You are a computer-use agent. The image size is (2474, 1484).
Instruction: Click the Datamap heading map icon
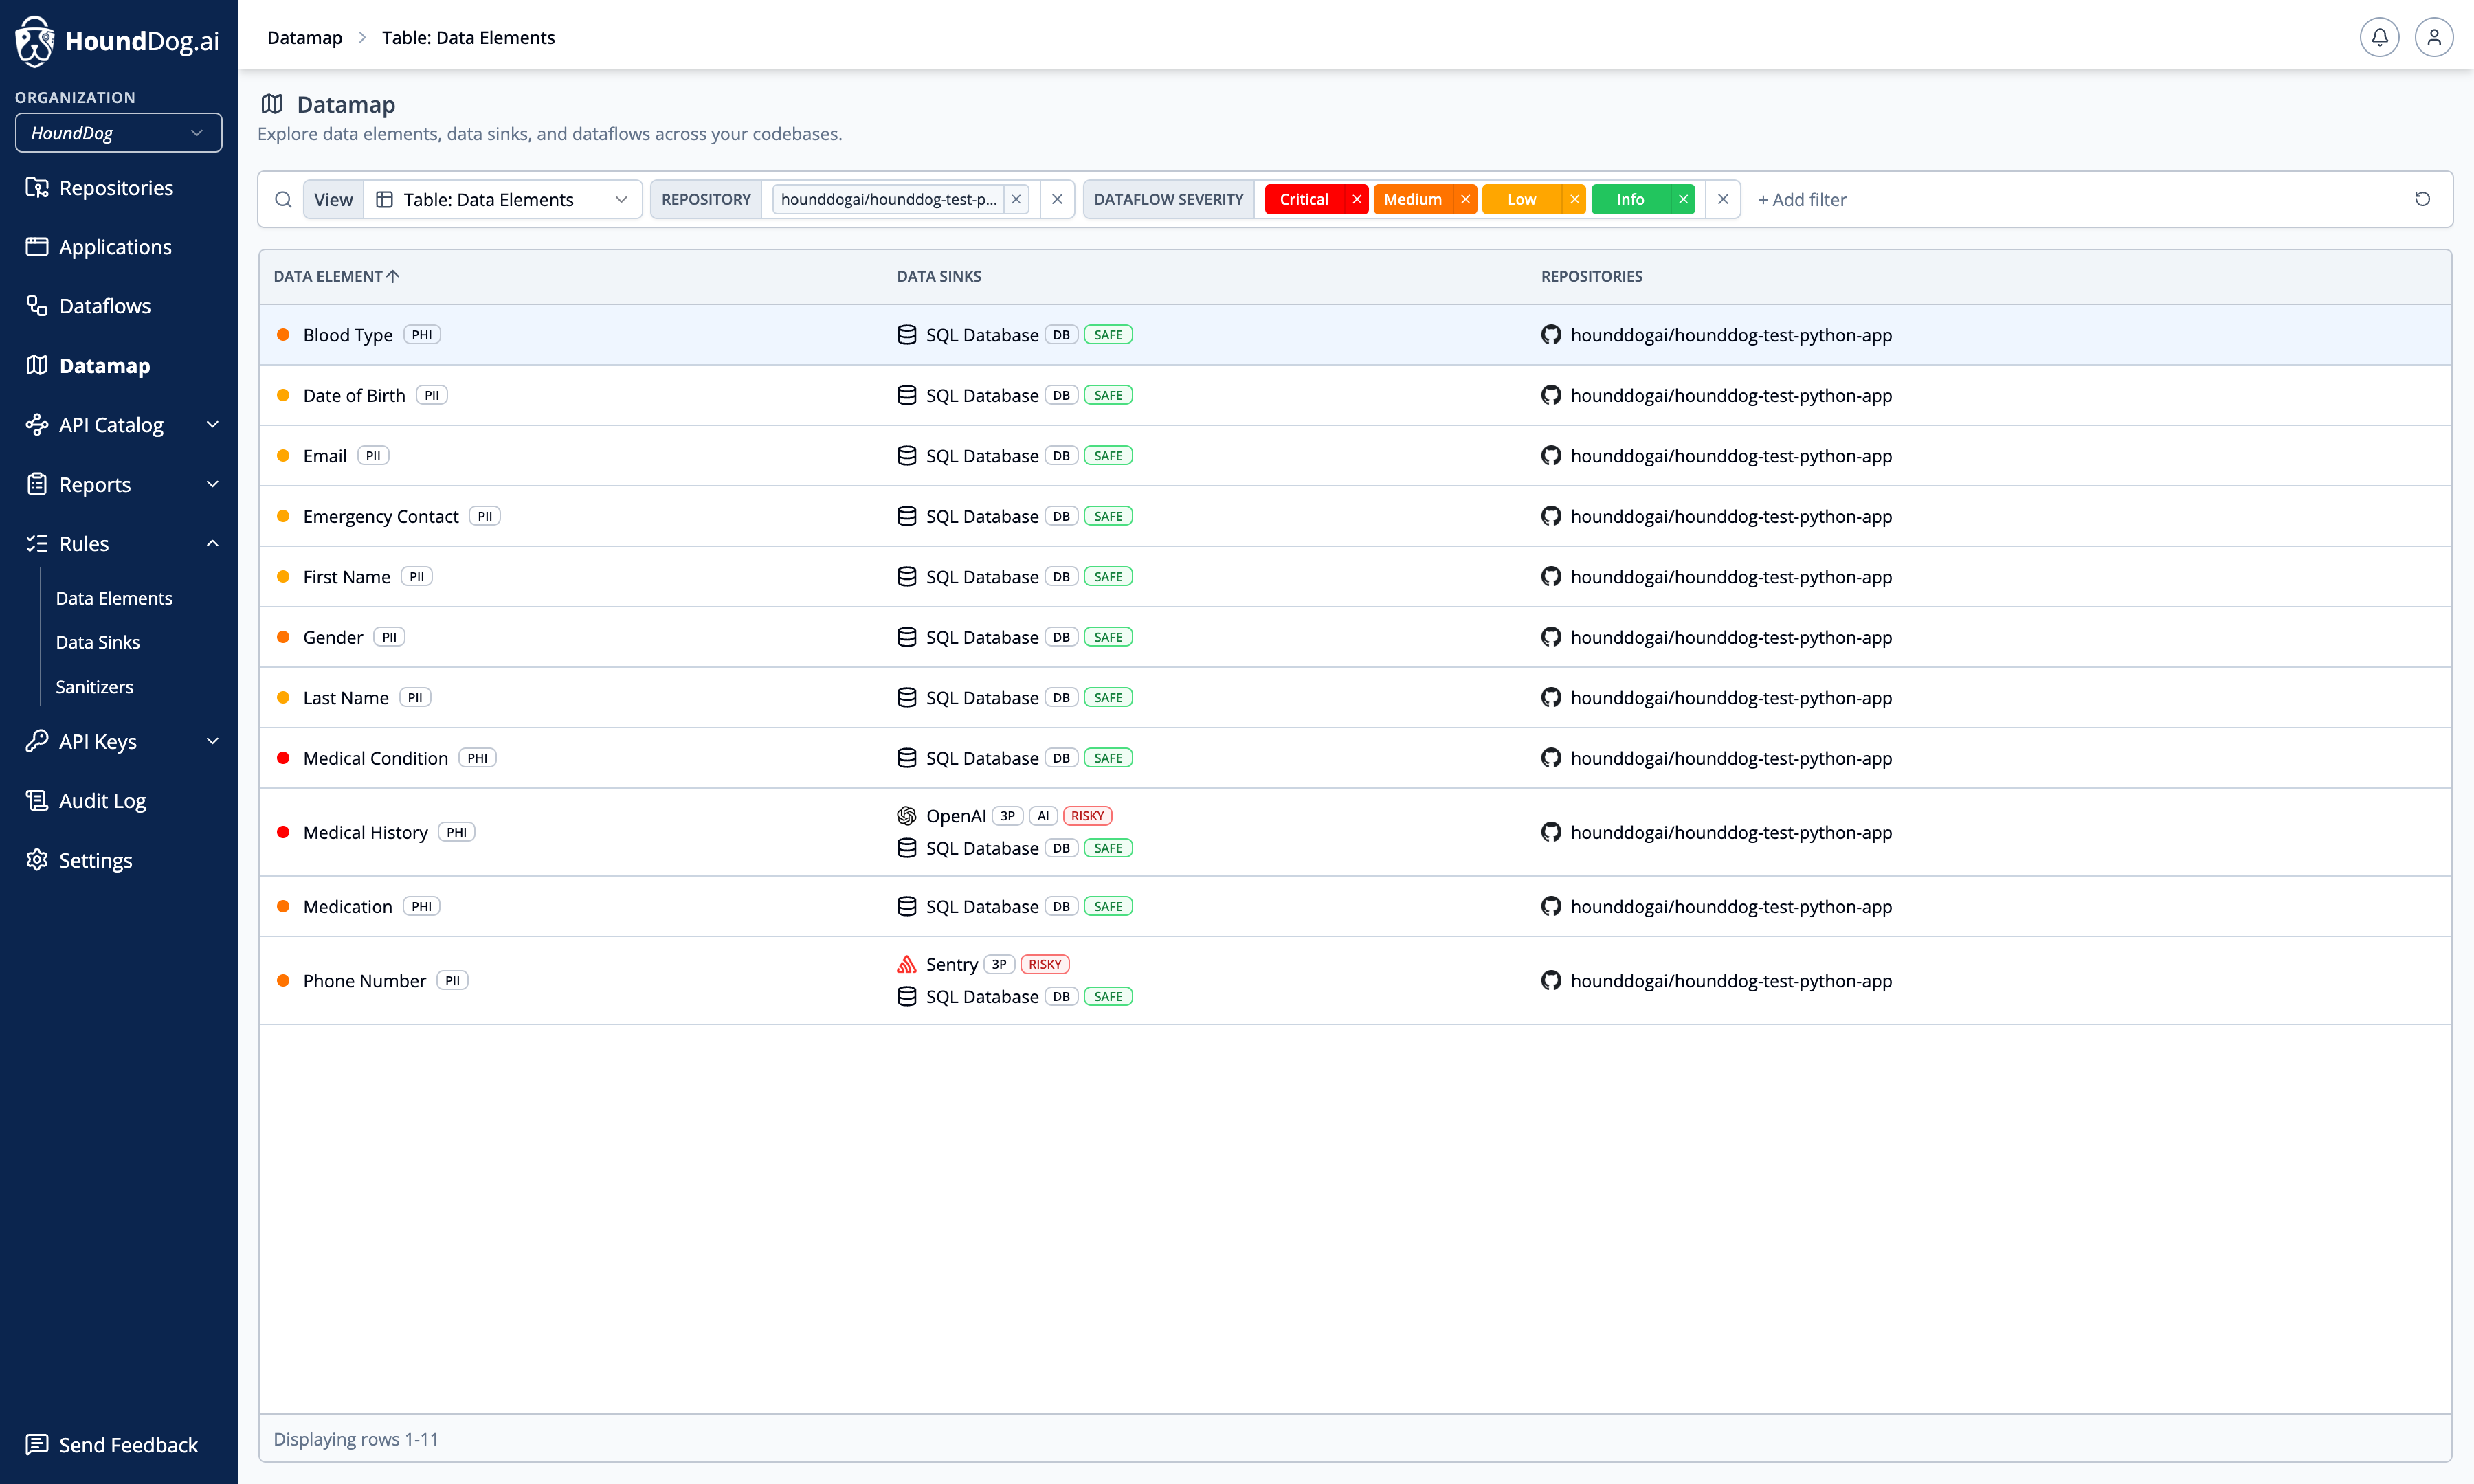click(x=272, y=104)
